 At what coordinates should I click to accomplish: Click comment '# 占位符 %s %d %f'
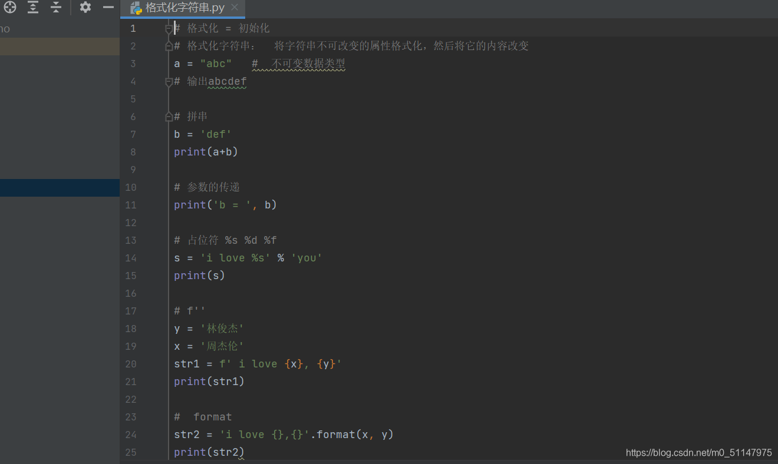[225, 240]
